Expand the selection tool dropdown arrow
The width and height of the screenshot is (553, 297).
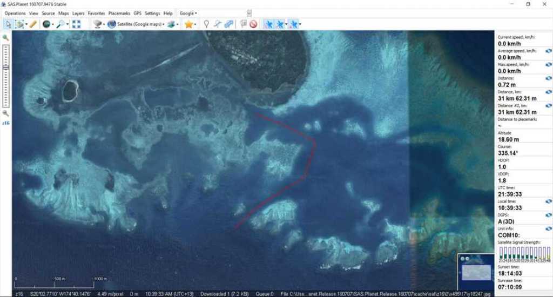pyautogui.click(x=26, y=24)
